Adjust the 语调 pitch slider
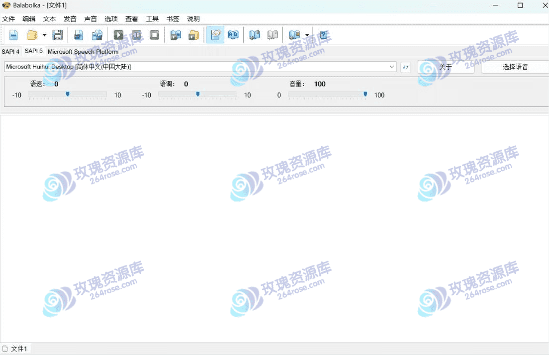This screenshot has width=549, height=355. tap(198, 94)
